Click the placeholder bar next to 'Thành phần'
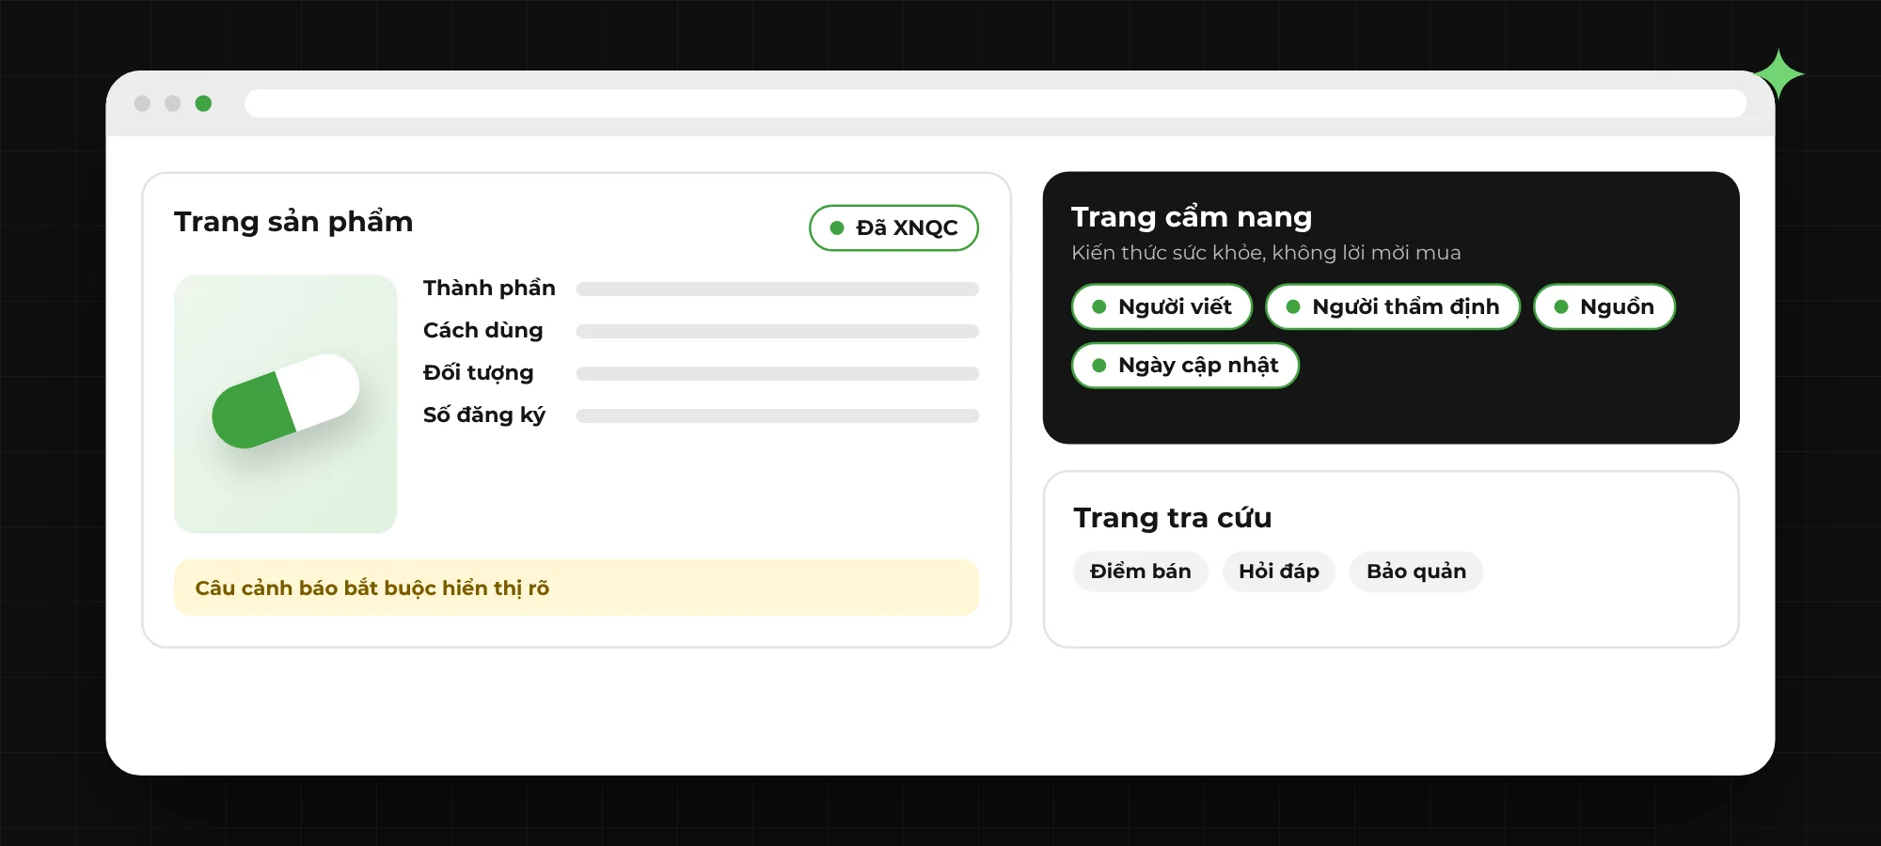Image resolution: width=1881 pixels, height=846 pixels. 778,289
